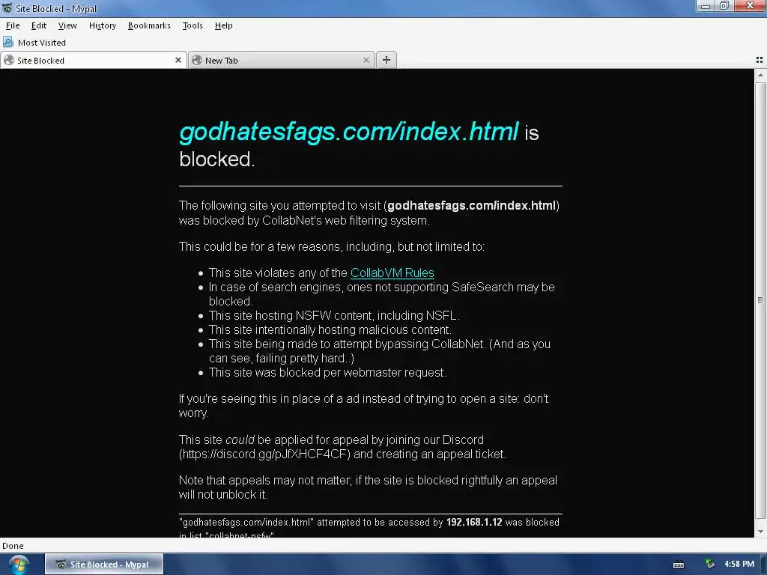Open the Edit menu
The image size is (767, 575).
coord(39,25)
